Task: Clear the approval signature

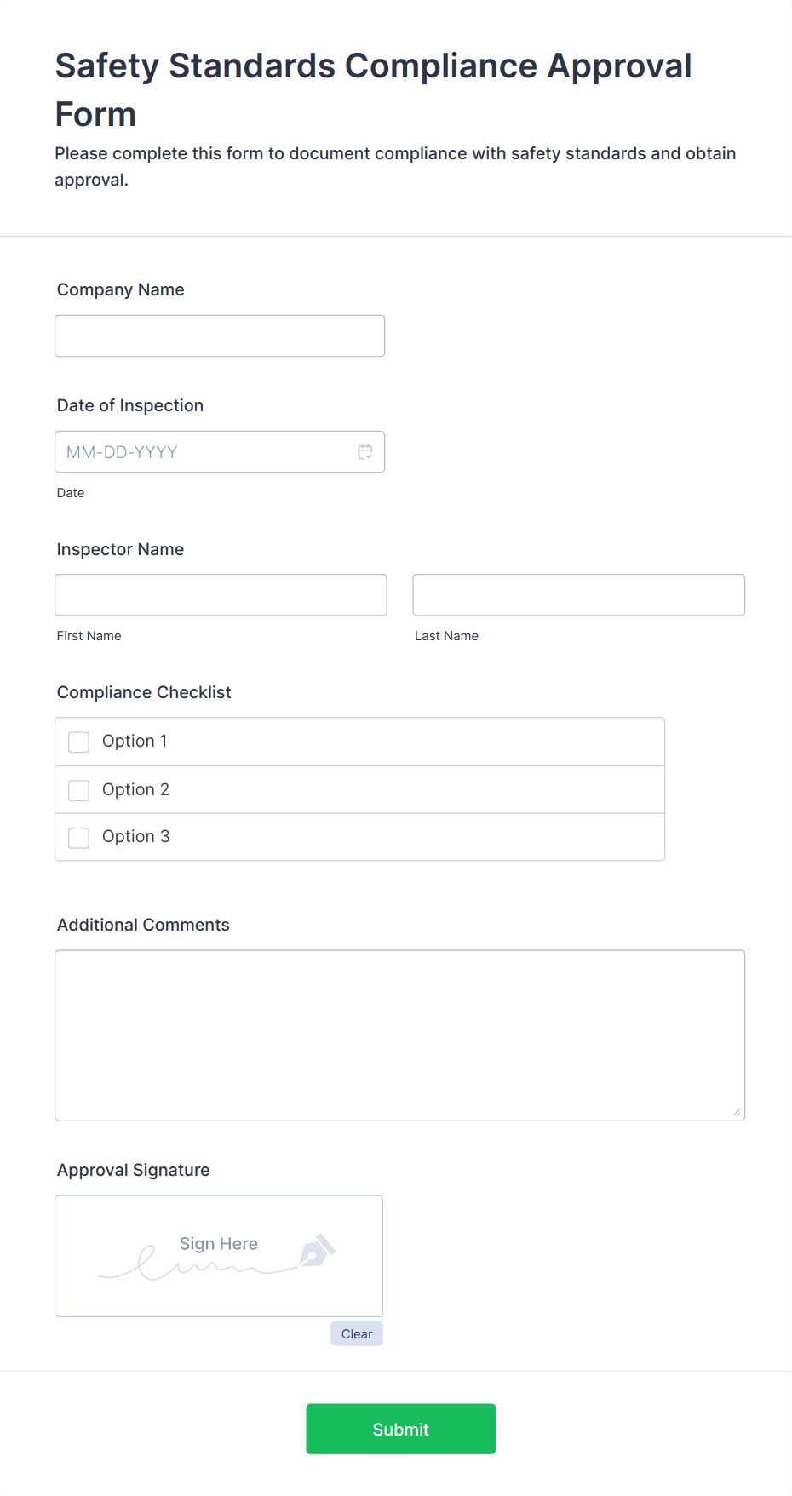Action: (357, 1334)
